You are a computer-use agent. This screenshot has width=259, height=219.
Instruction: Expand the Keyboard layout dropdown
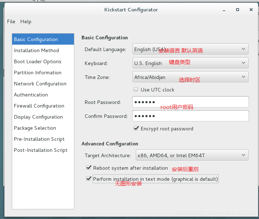click(190, 63)
